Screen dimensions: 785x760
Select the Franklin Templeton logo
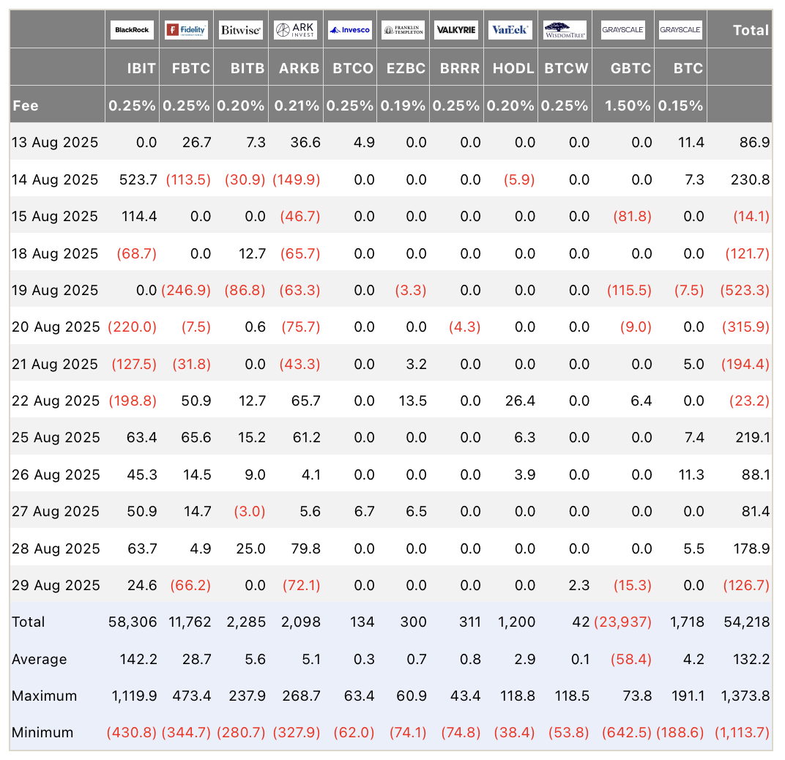tap(403, 30)
